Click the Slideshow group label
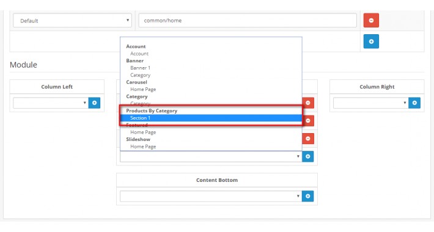 [x=138, y=139]
